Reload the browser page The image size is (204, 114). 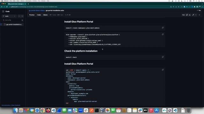7,7
